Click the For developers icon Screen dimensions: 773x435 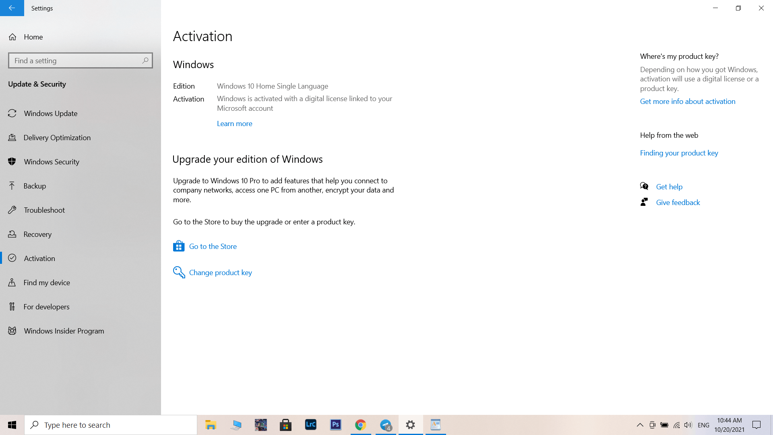(12, 307)
